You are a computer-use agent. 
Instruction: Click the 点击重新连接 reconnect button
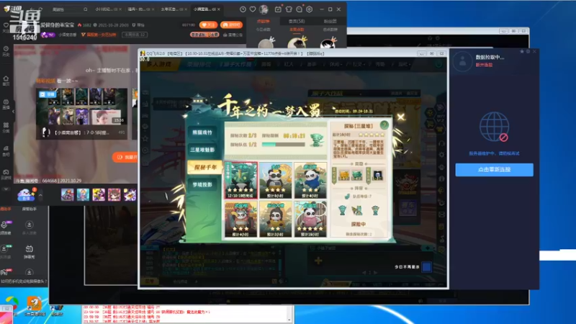click(x=494, y=170)
